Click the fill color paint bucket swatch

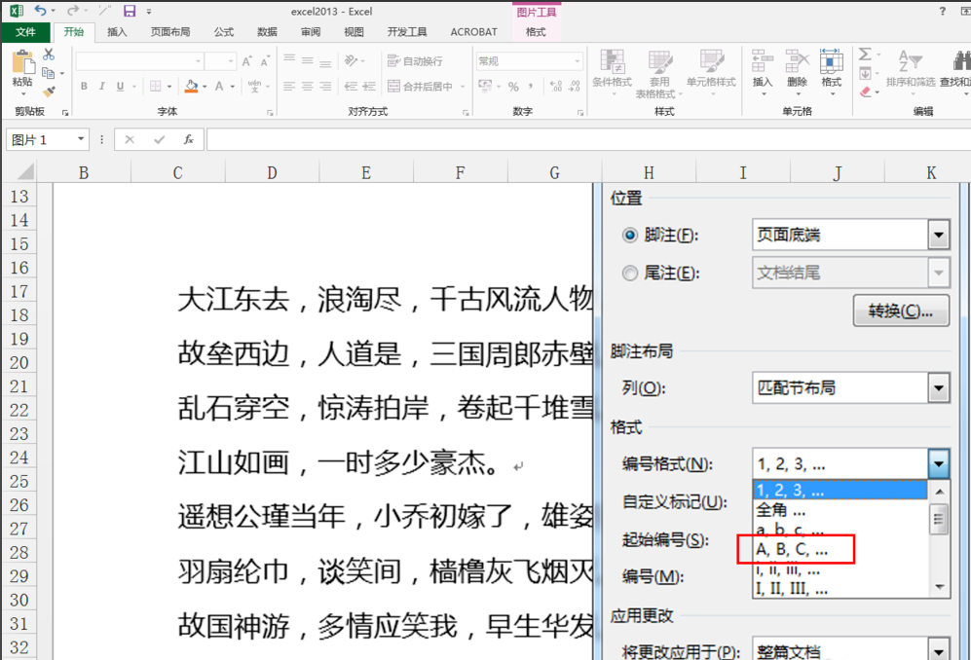point(191,87)
